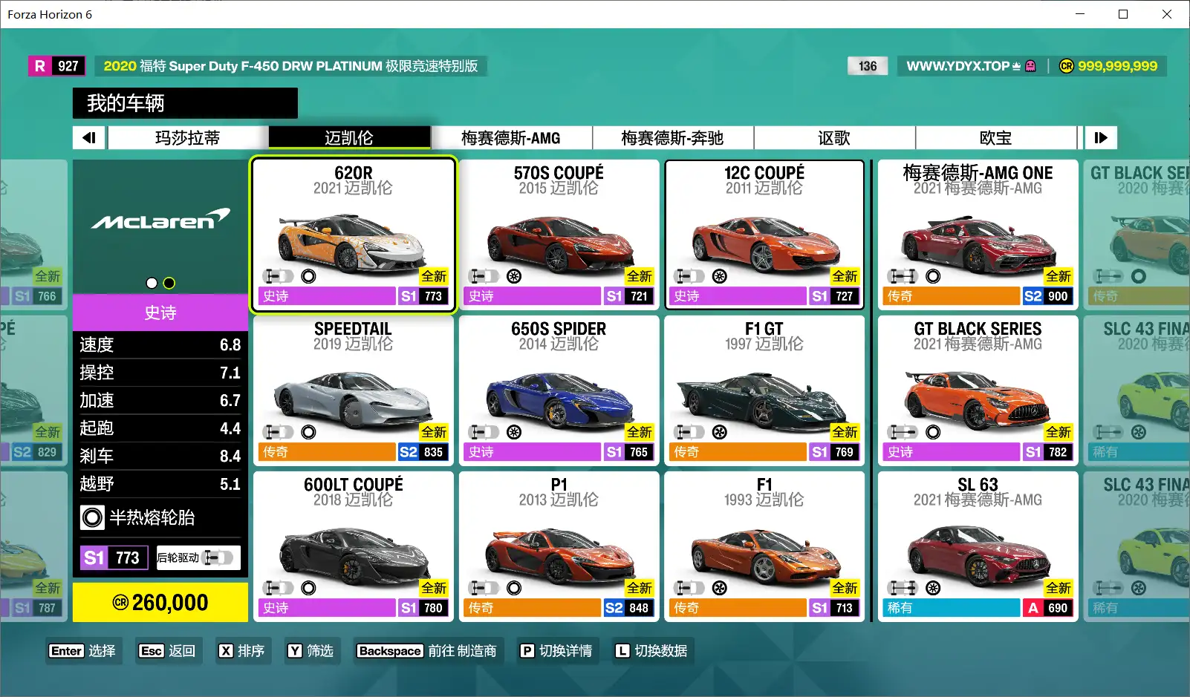Click the tire icon on F1 1993 card
The height and width of the screenshot is (697, 1190).
point(719,588)
